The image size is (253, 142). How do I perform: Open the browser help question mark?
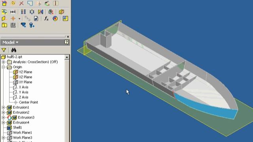[66, 42]
